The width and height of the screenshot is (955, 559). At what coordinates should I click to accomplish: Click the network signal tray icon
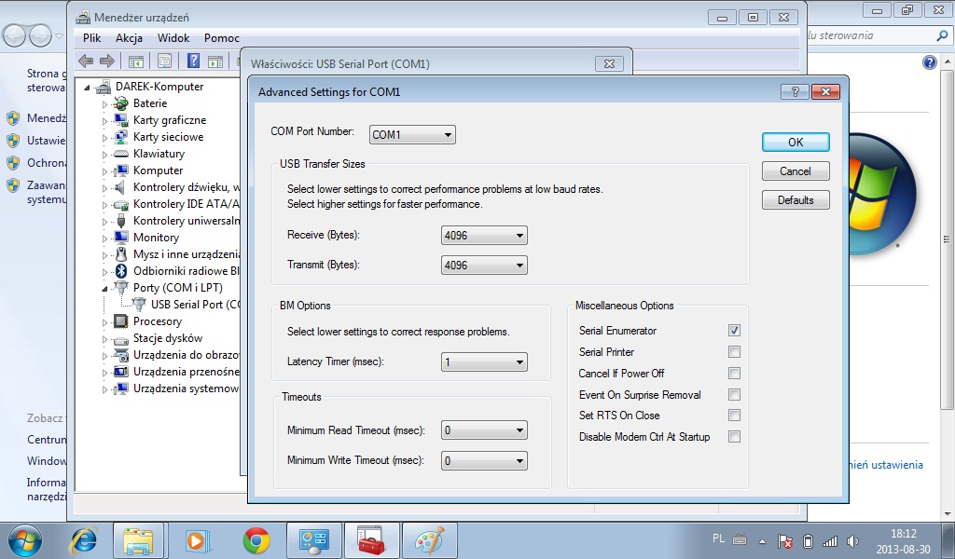click(x=830, y=540)
